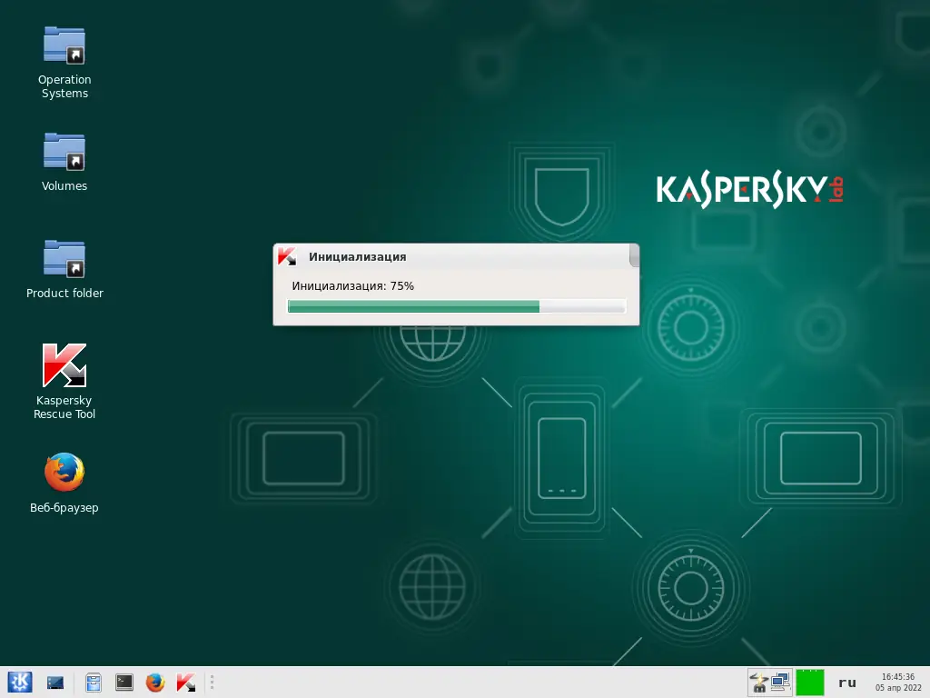Switch the ru keyboard layout indicator

pos(846,683)
